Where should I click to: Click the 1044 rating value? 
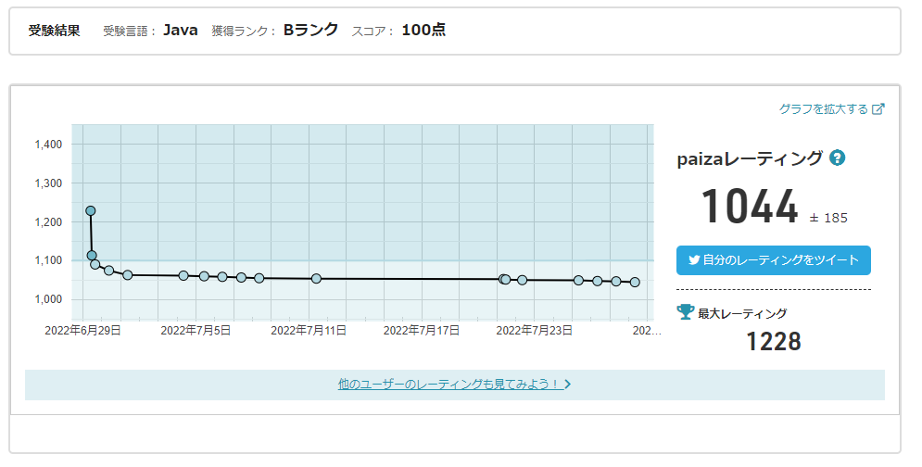[x=749, y=207]
